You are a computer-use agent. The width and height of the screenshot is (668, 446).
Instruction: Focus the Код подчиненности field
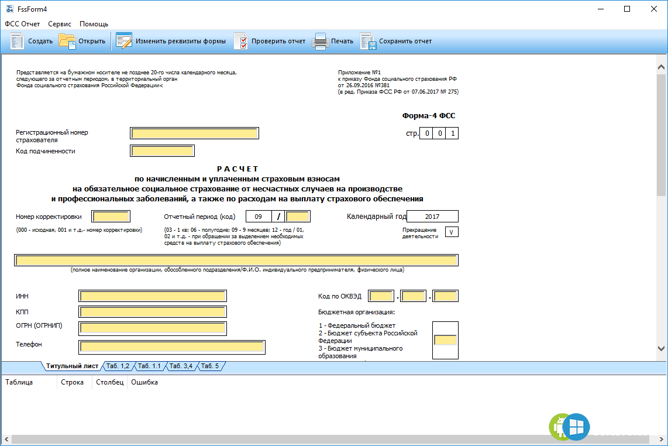tap(162, 151)
